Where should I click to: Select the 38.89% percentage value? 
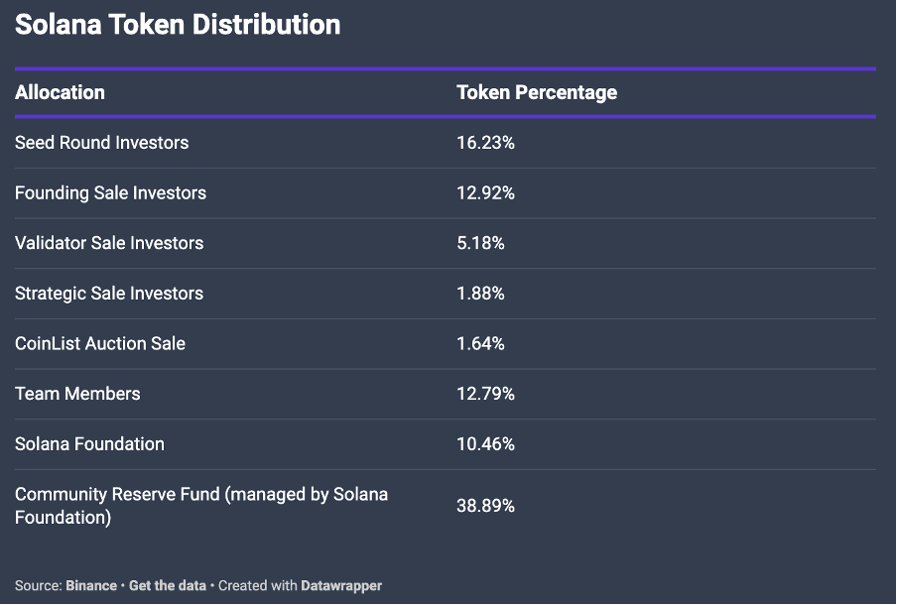[485, 506]
